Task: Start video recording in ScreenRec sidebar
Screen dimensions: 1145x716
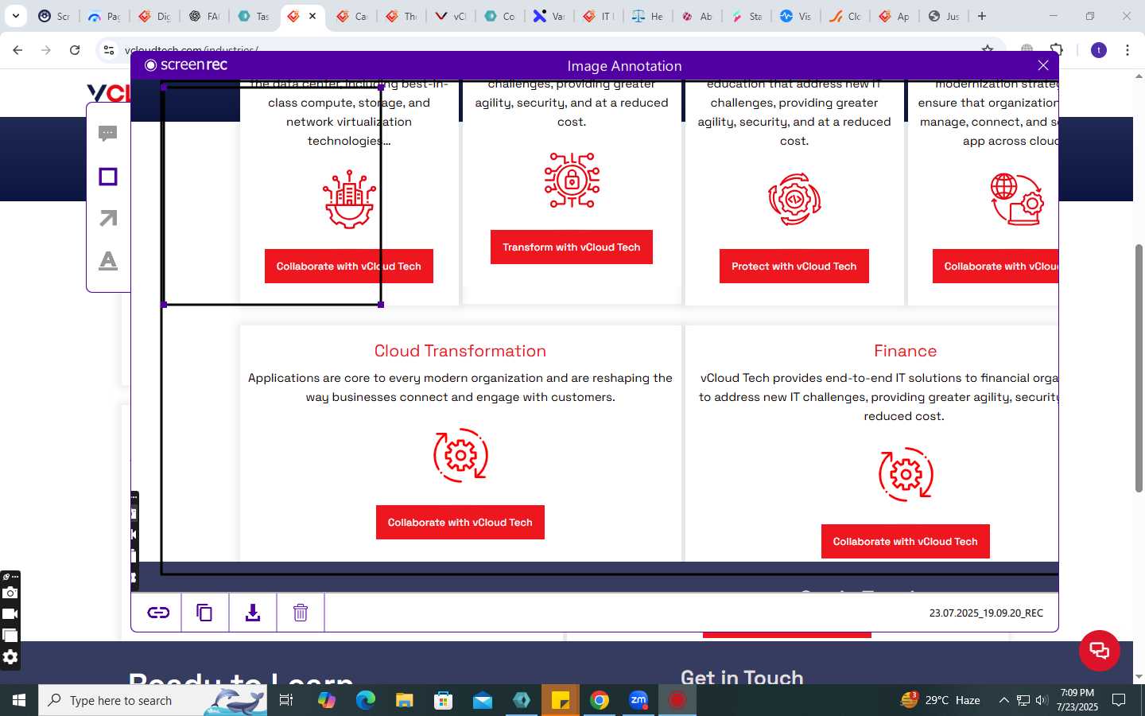Action: click(x=10, y=614)
